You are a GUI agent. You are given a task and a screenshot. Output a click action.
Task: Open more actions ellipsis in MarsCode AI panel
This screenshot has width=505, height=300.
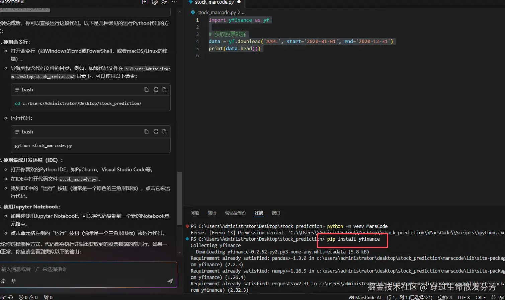(174, 2)
